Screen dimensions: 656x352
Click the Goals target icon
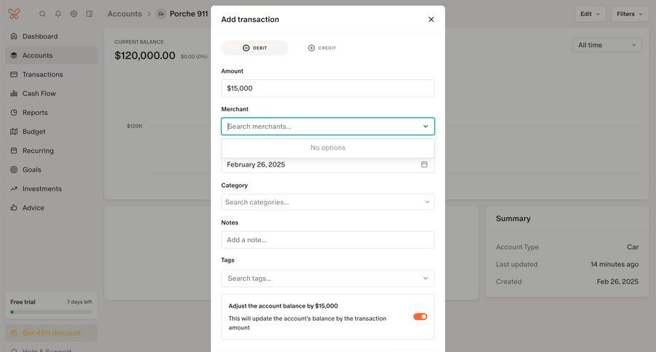click(14, 169)
